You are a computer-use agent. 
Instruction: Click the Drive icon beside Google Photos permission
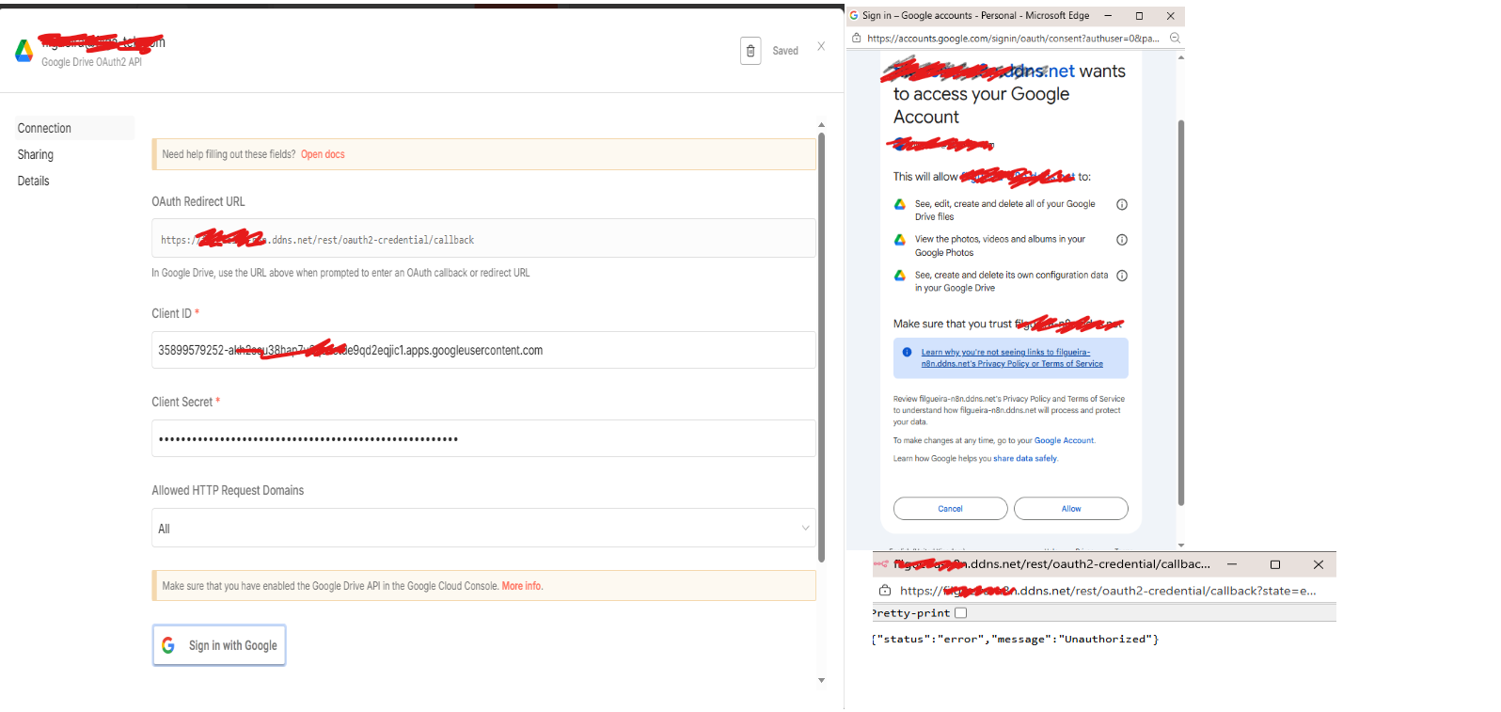click(x=900, y=240)
